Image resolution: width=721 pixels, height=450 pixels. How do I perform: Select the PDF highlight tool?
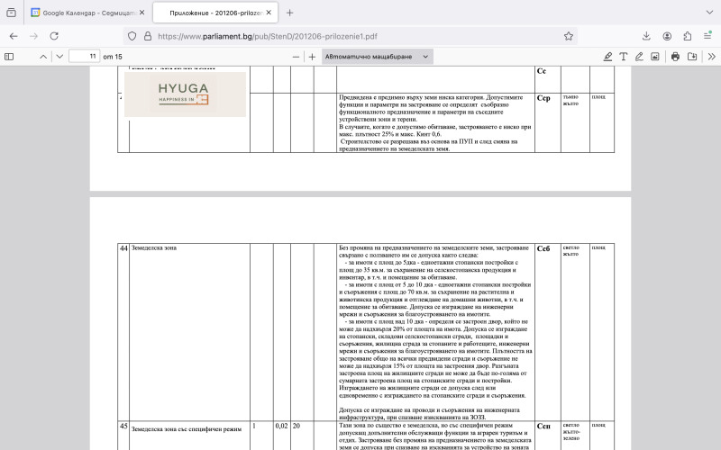click(x=607, y=57)
